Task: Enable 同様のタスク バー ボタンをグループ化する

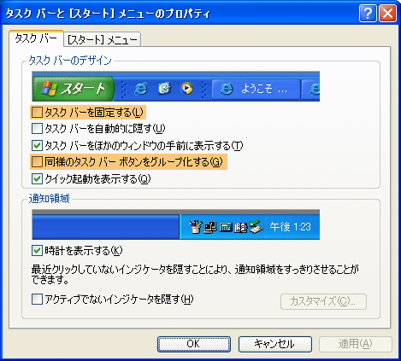Action: 37,162
